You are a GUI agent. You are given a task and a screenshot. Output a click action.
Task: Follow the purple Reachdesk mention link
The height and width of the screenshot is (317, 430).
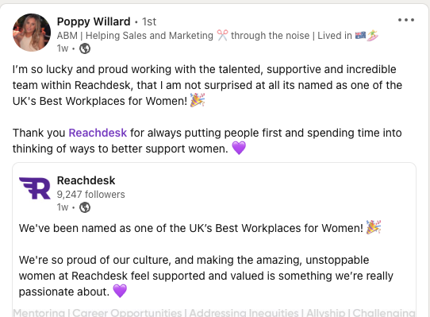(98, 133)
